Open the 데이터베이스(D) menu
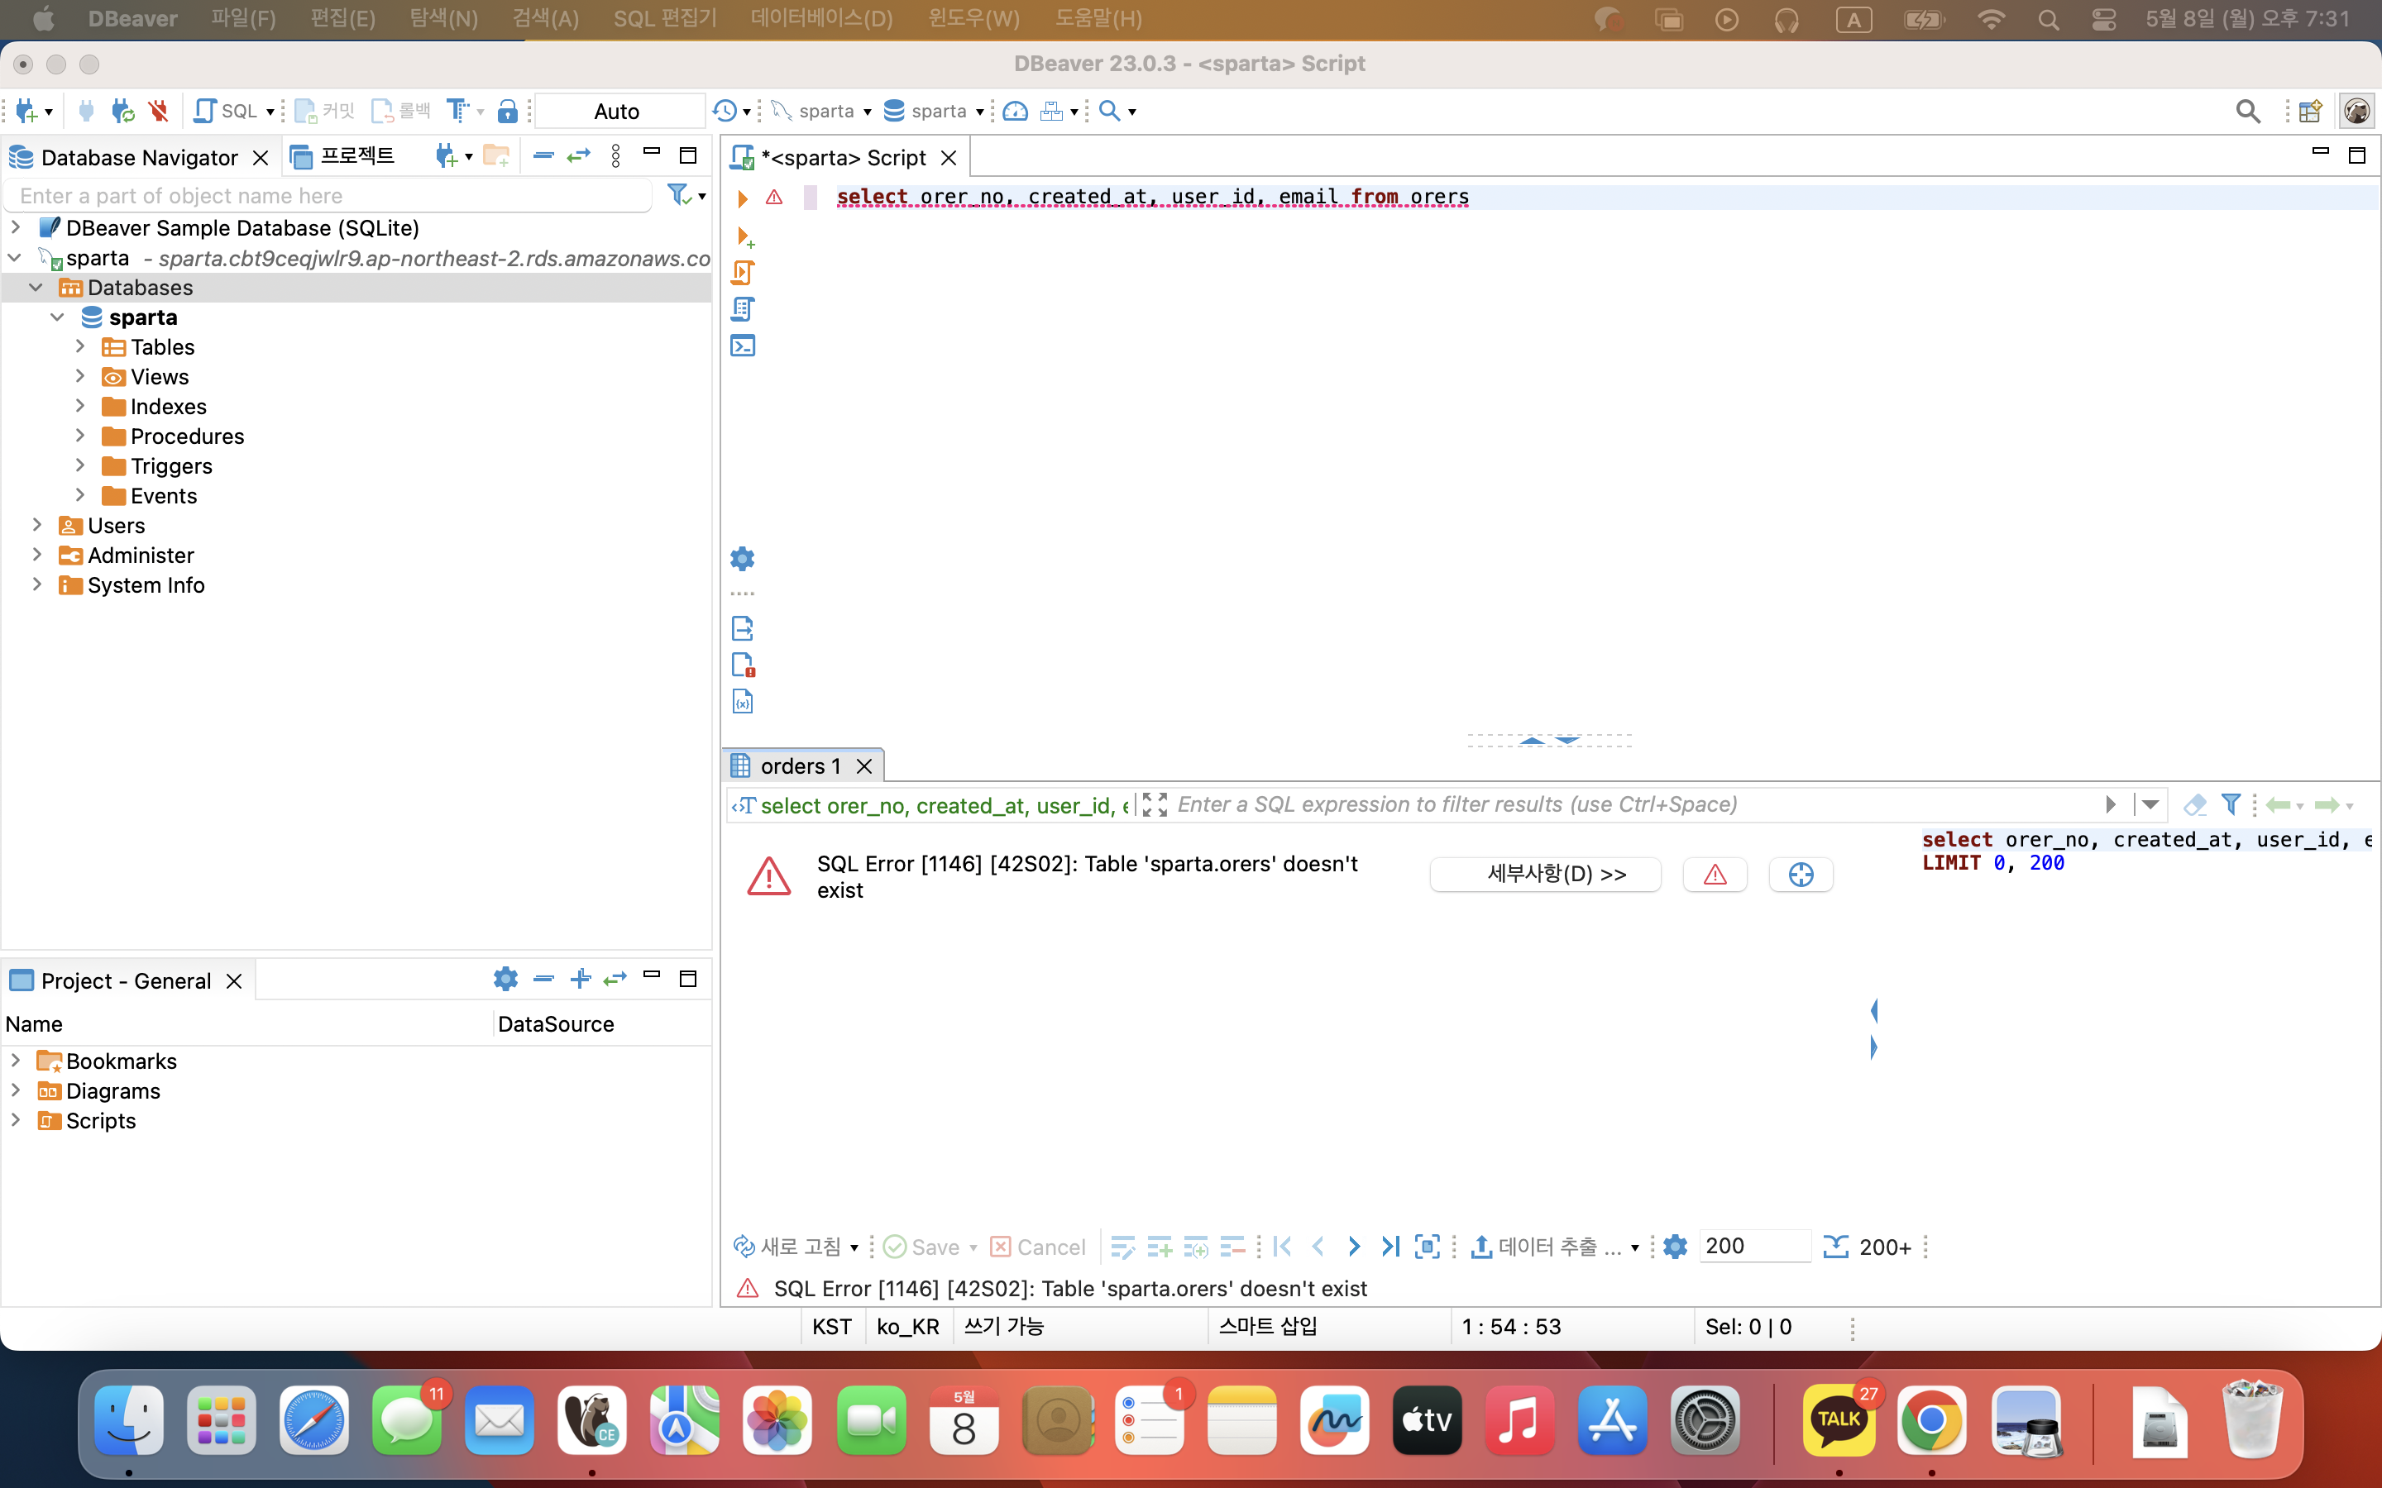 (821, 19)
